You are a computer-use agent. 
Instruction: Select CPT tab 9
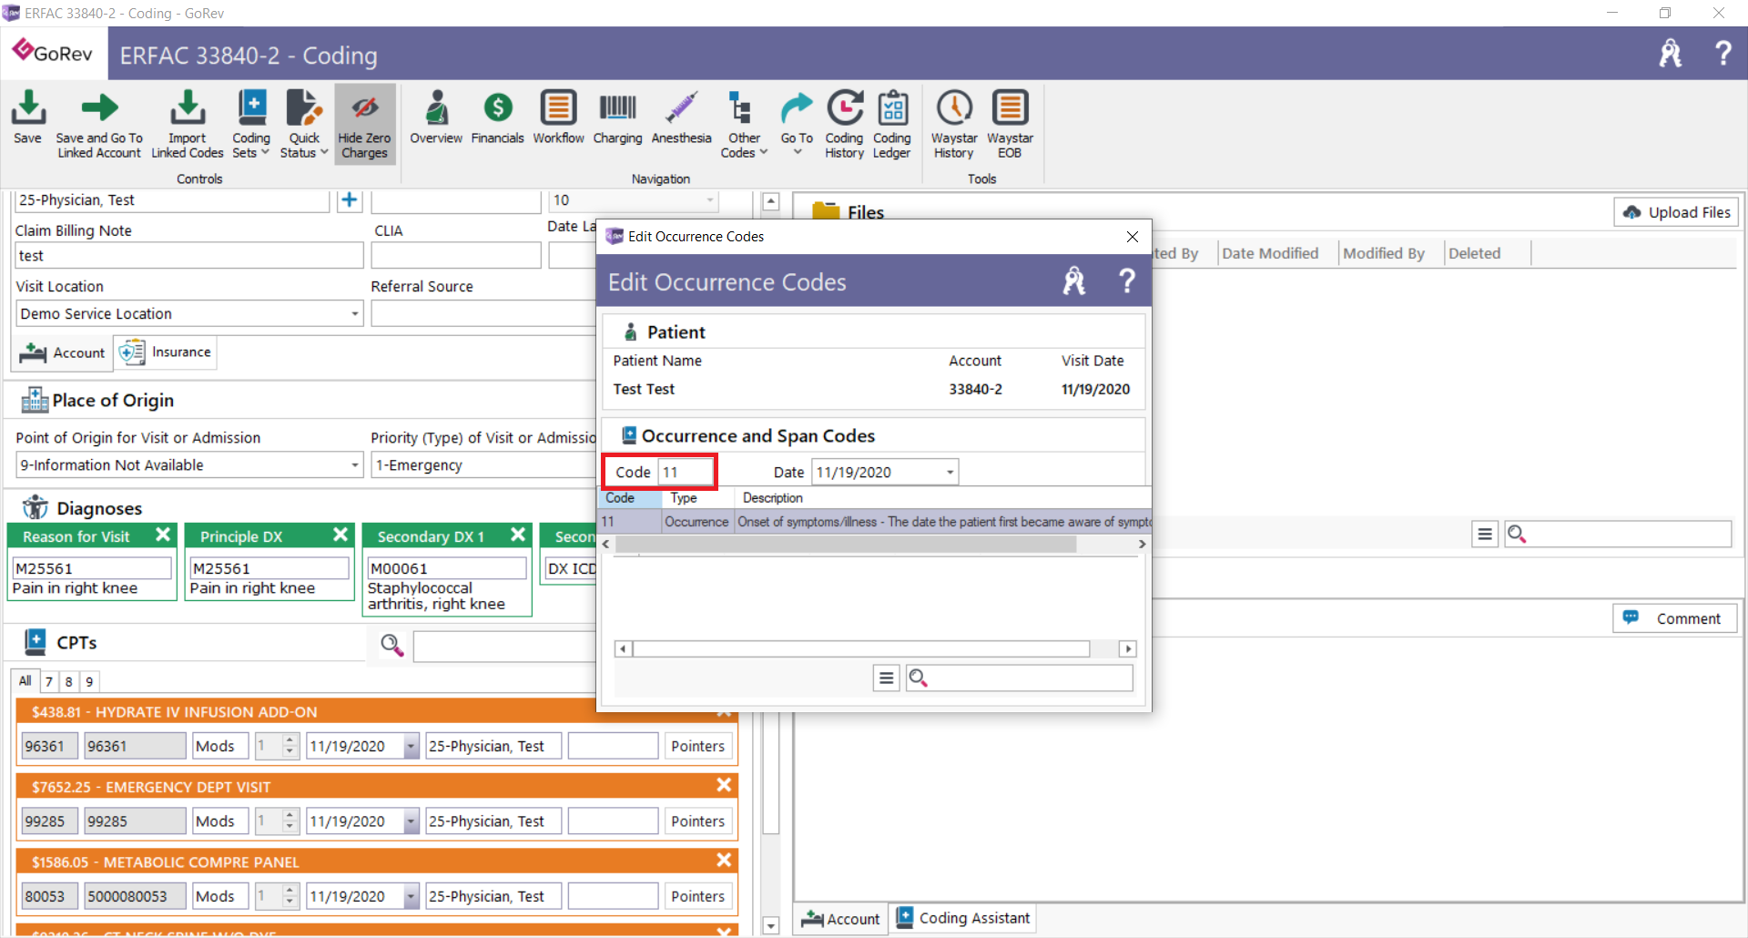click(89, 681)
